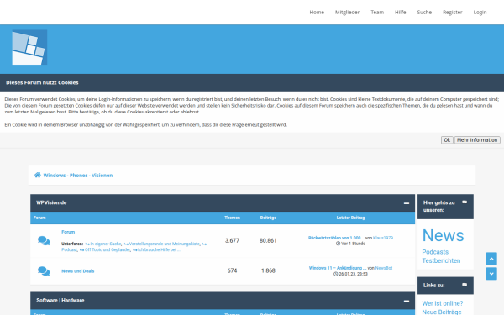Open Hilfe in the top navigation

click(x=400, y=13)
